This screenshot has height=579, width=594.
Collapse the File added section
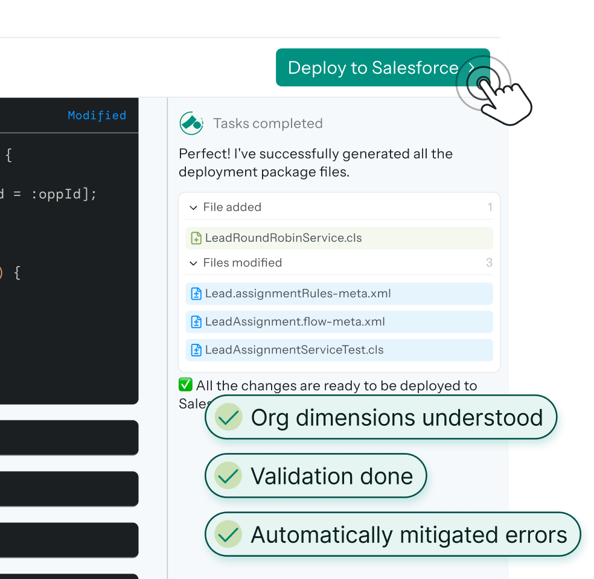[193, 207]
